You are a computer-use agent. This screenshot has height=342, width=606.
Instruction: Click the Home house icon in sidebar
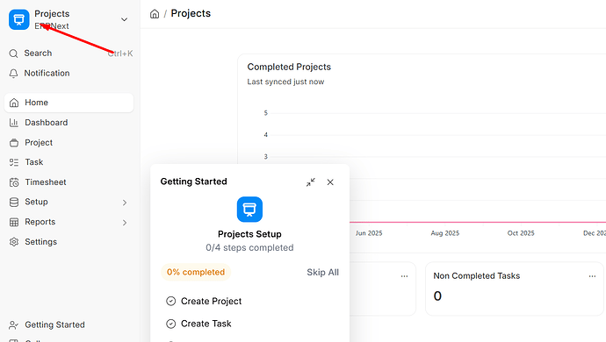point(14,103)
